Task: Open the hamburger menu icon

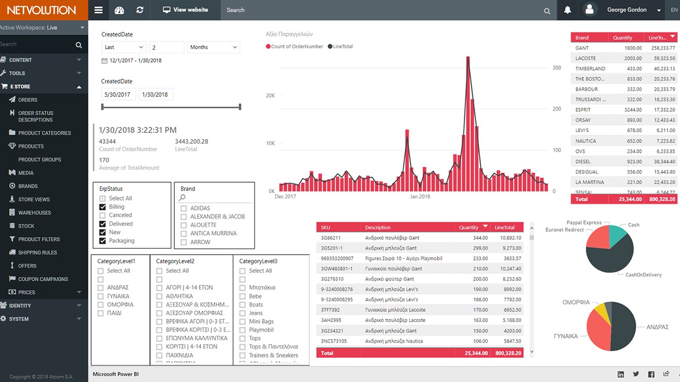Action: coord(98,10)
